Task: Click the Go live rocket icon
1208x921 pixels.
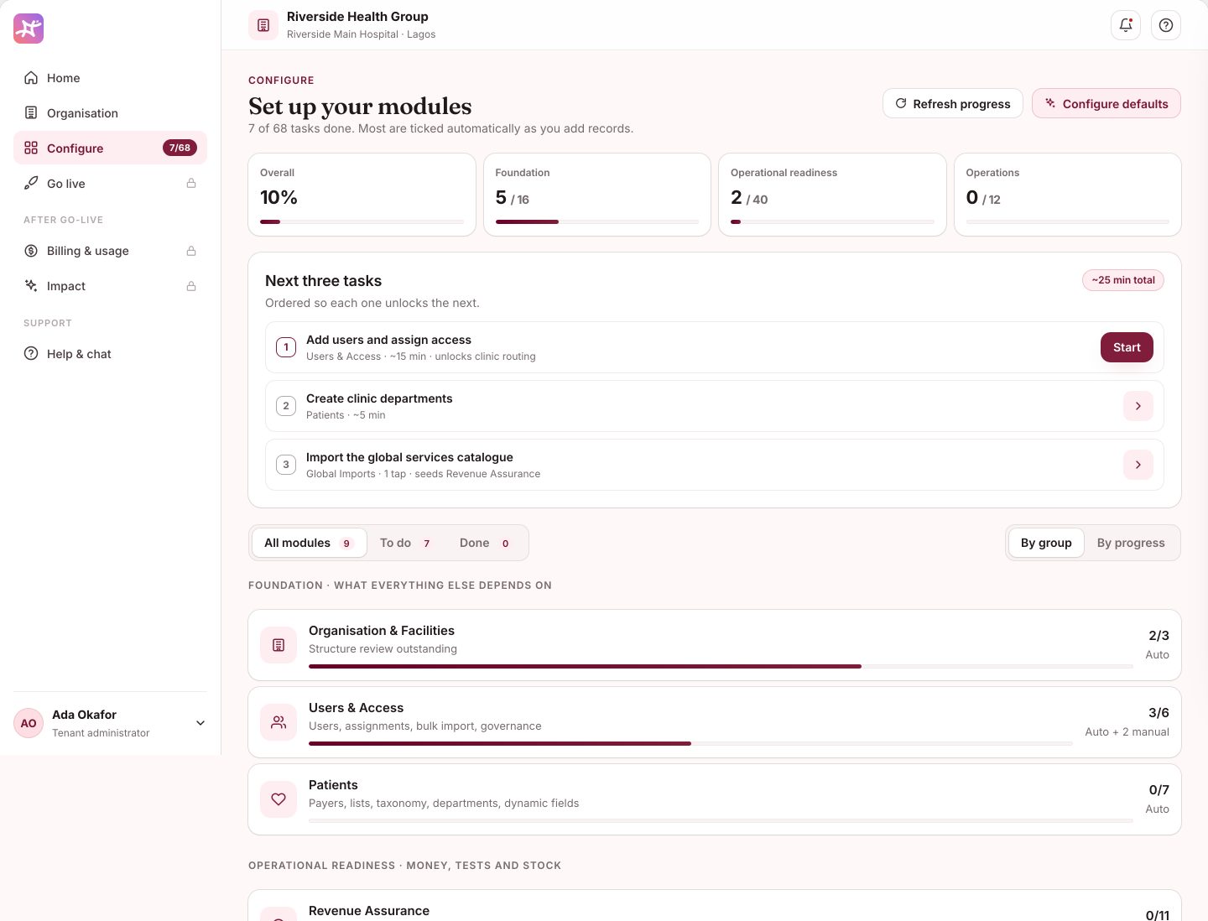Action: coord(31,184)
